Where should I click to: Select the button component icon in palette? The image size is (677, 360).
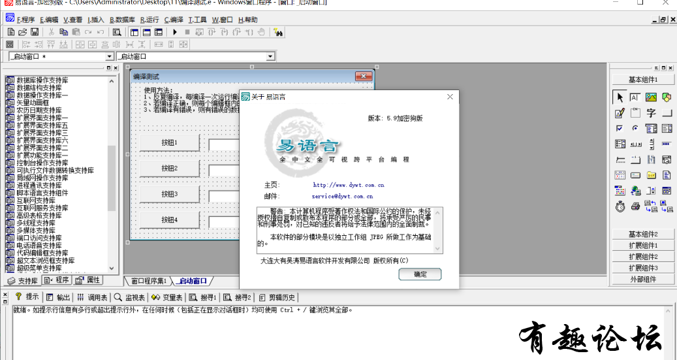(x=667, y=113)
